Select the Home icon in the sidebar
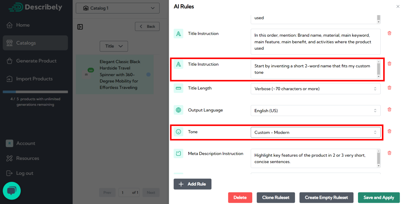 (9, 25)
